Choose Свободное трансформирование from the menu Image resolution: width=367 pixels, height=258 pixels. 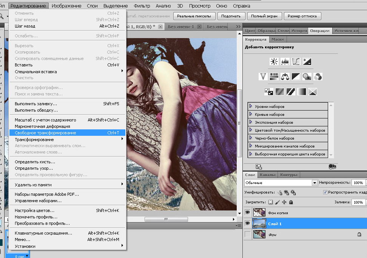[68, 133]
